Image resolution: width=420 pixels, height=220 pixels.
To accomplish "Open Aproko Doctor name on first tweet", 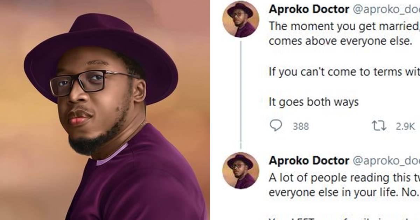I will coord(308,9).
